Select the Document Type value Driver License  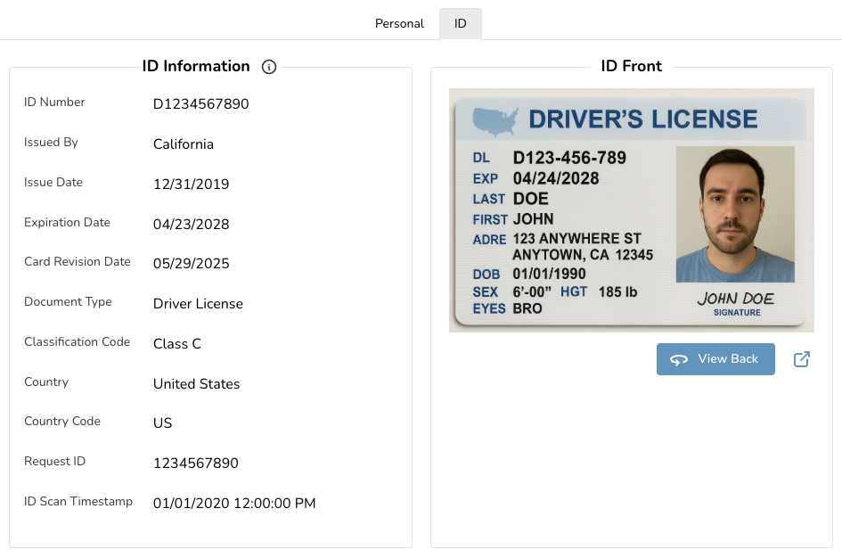point(198,304)
